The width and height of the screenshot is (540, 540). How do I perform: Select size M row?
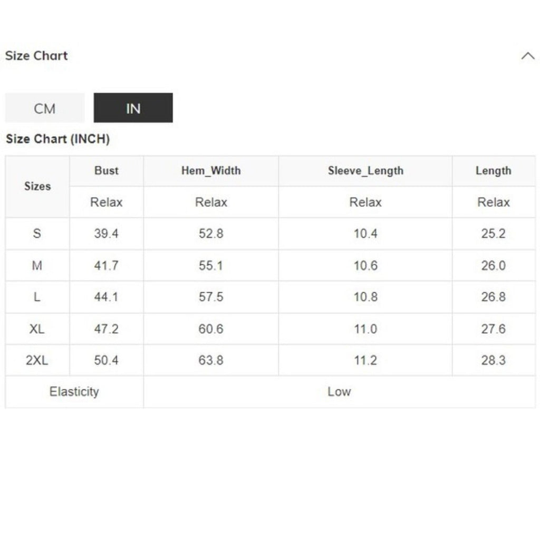coord(36,265)
